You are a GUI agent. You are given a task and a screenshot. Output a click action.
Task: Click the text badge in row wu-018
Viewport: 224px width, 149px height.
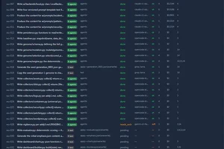(x=71, y=67)
